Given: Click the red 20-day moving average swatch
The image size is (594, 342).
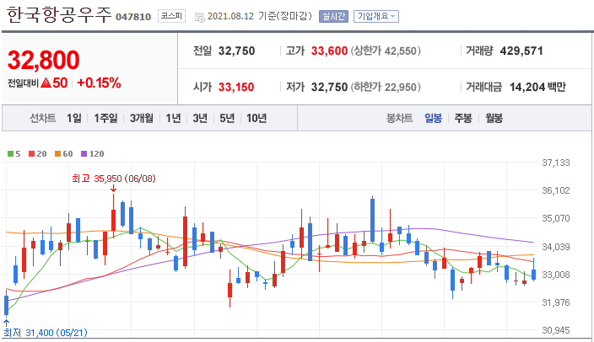Looking at the screenshot, I should (32, 153).
